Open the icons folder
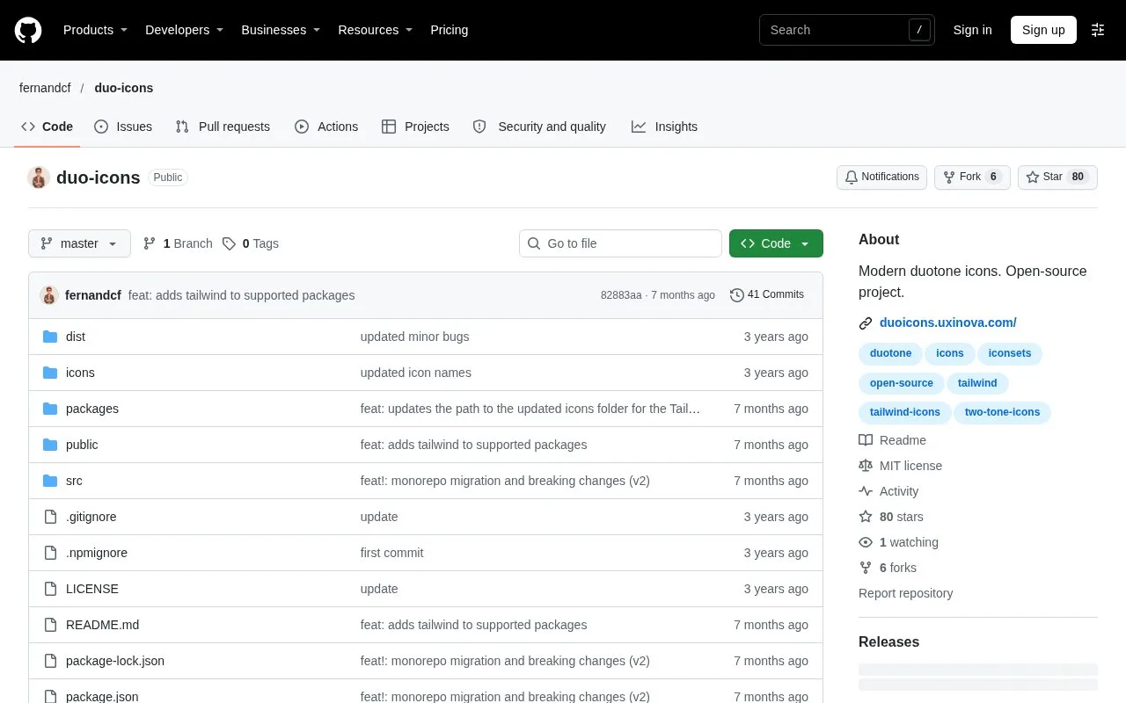 click(x=80, y=373)
